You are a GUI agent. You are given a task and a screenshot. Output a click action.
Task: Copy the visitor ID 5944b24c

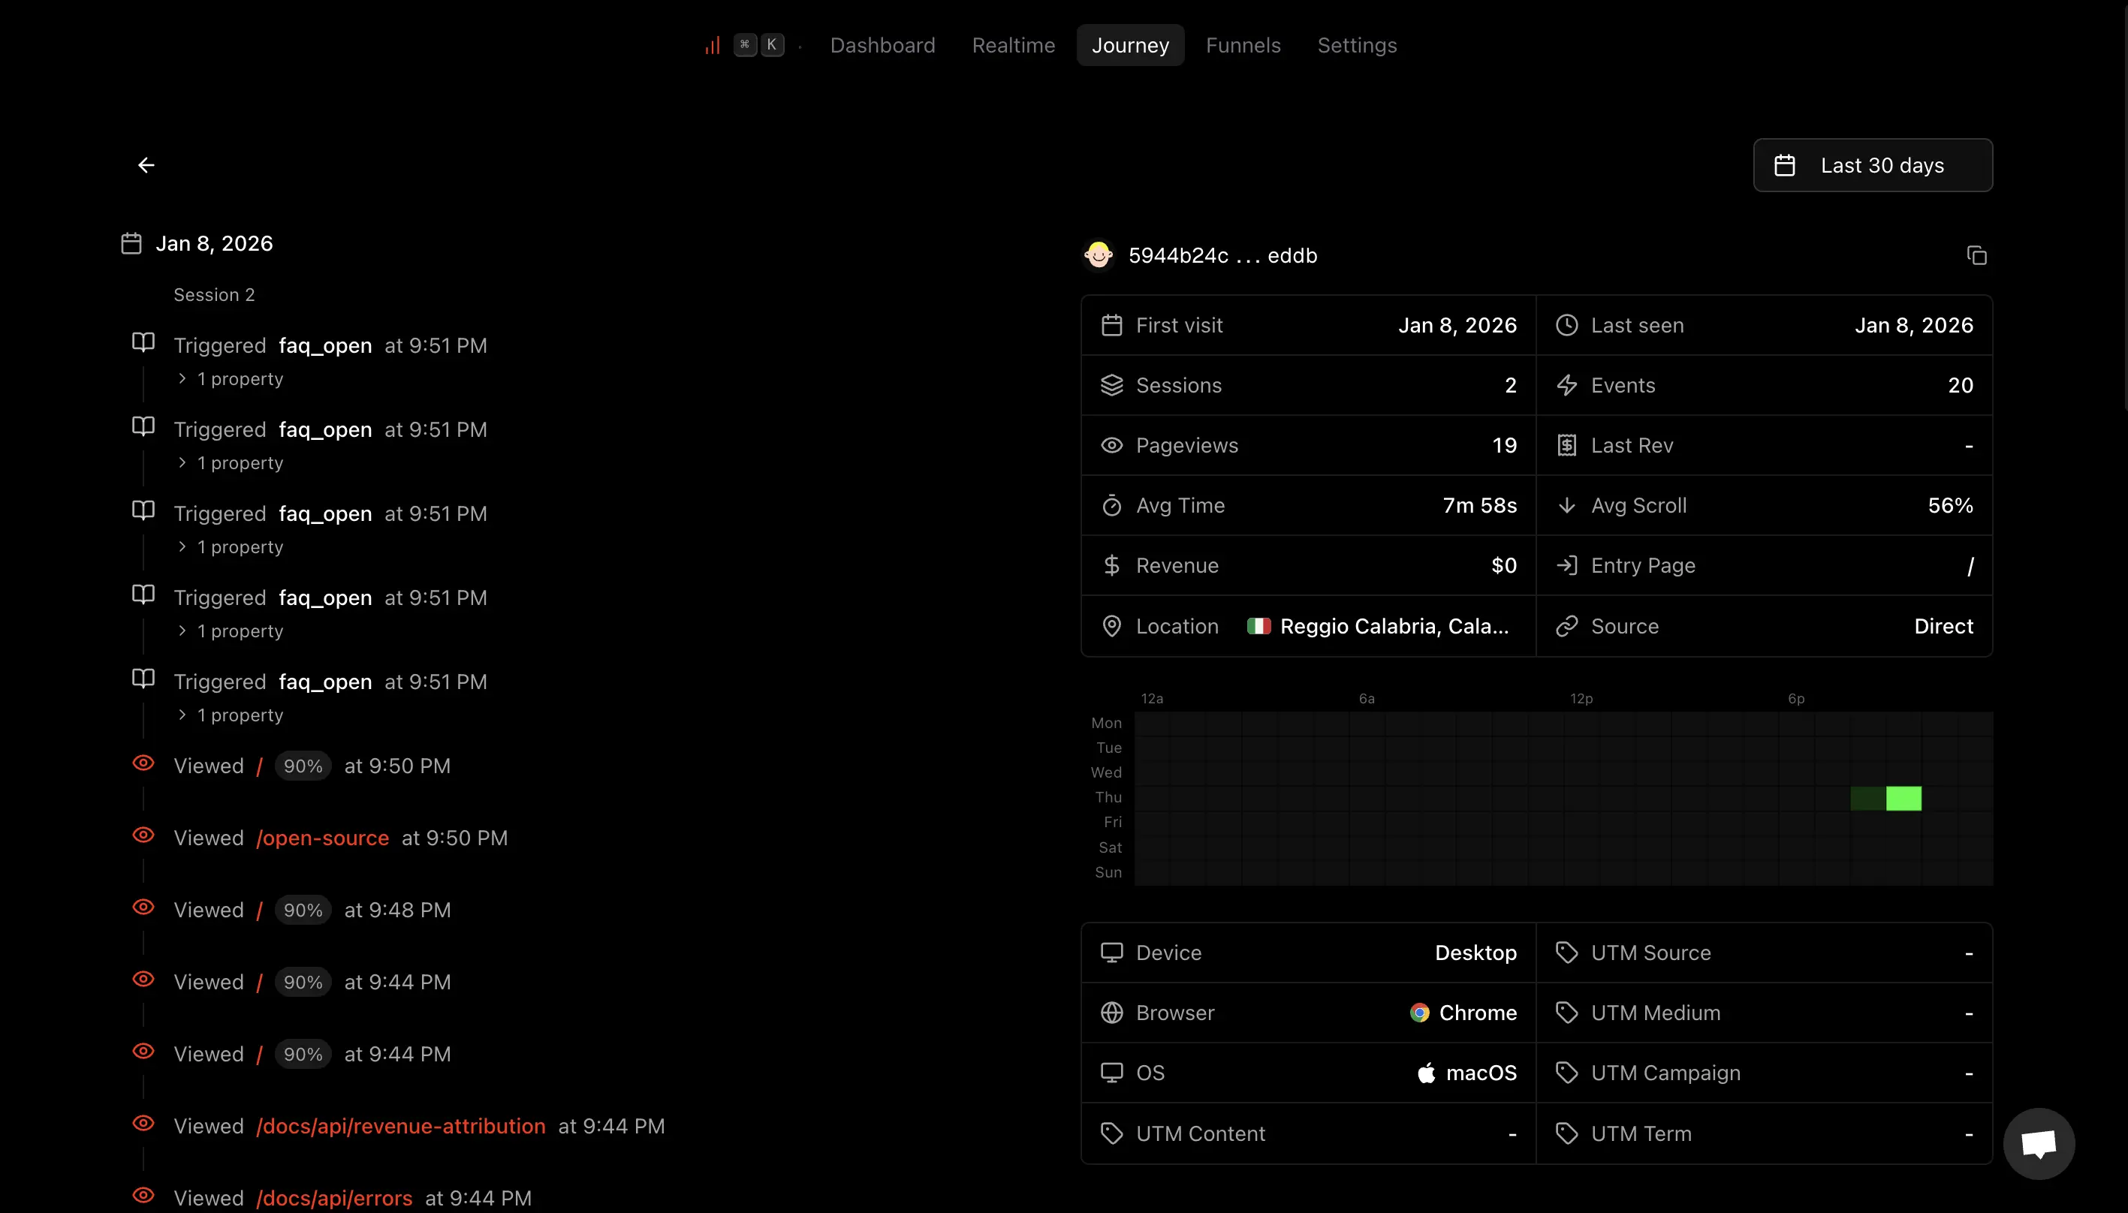pyautogui.click(x=1976, y=255)
